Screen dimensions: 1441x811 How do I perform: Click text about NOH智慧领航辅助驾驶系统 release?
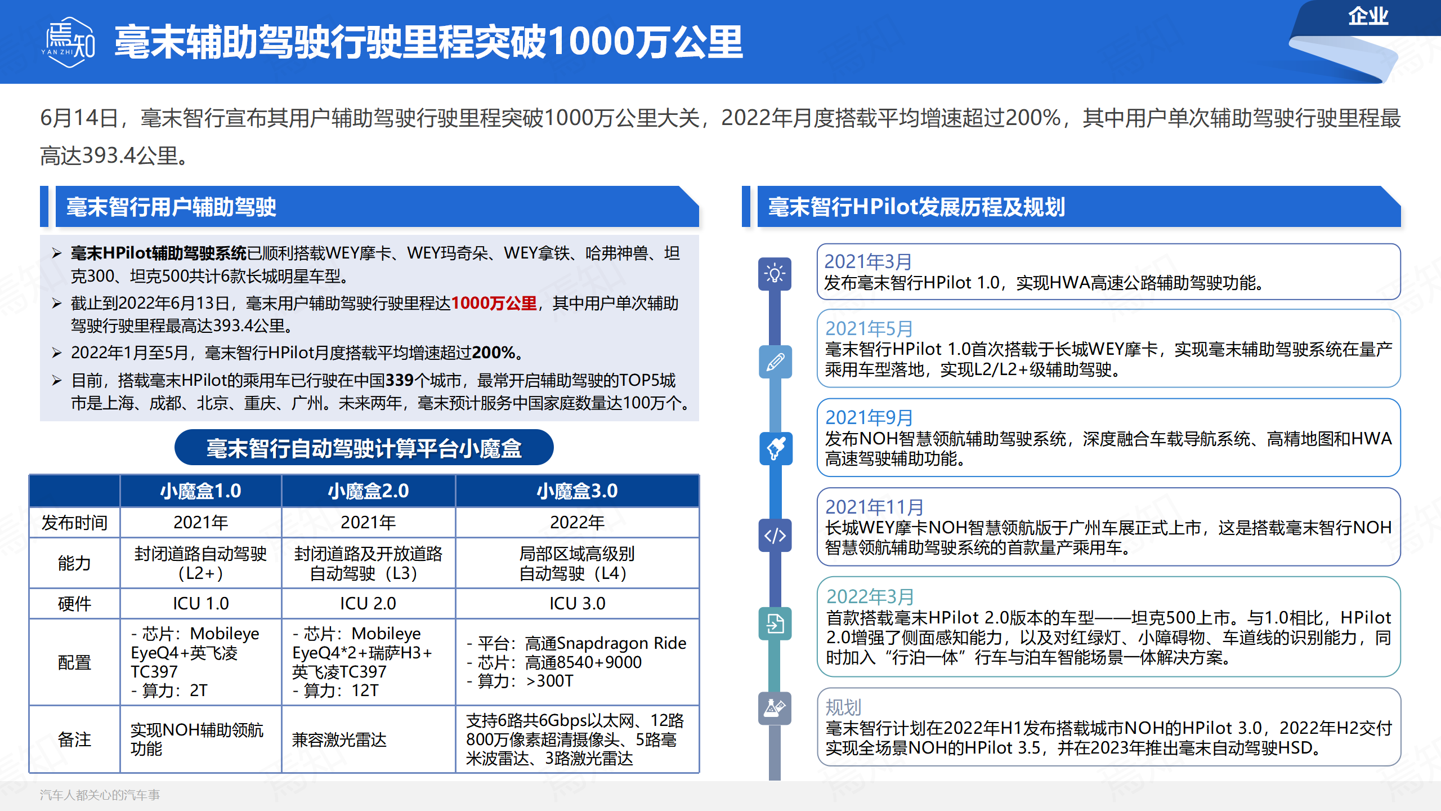(x=1108, y=448)
